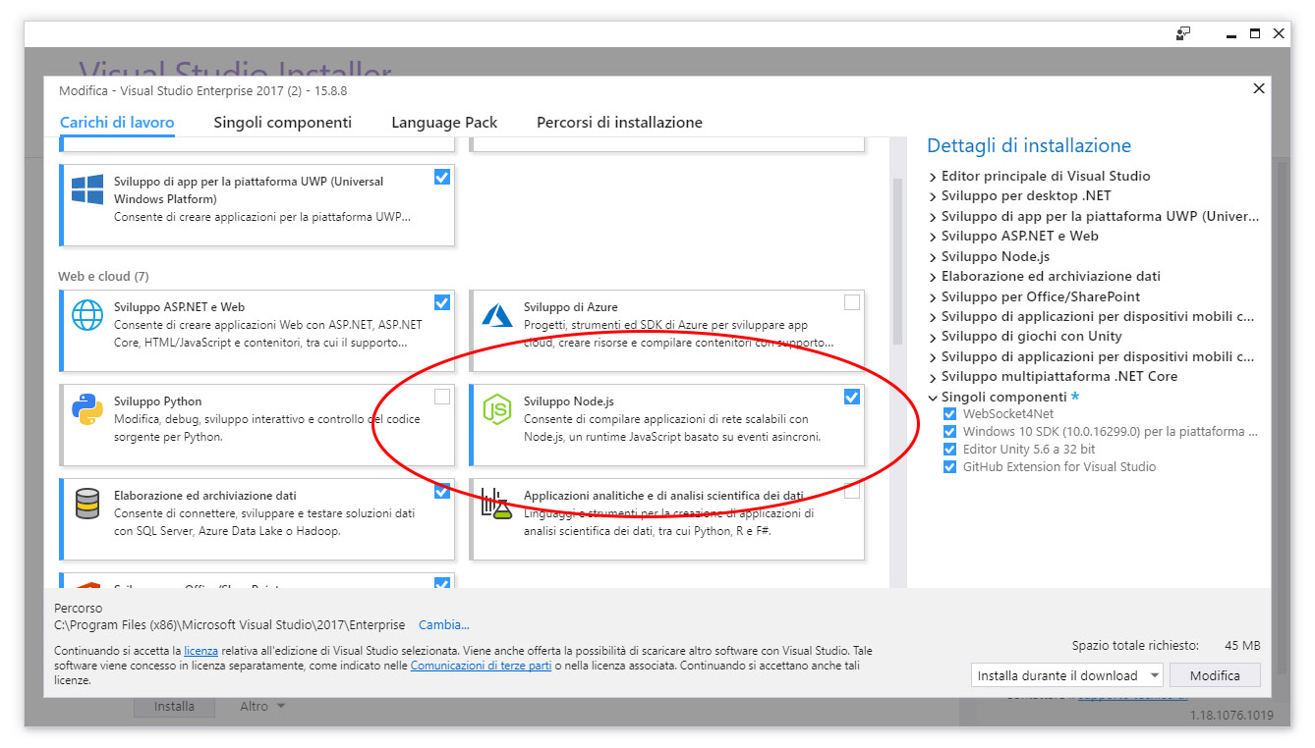Click the Node.js hexagon icon
The image size is (1315, 748).
(497, 409)
